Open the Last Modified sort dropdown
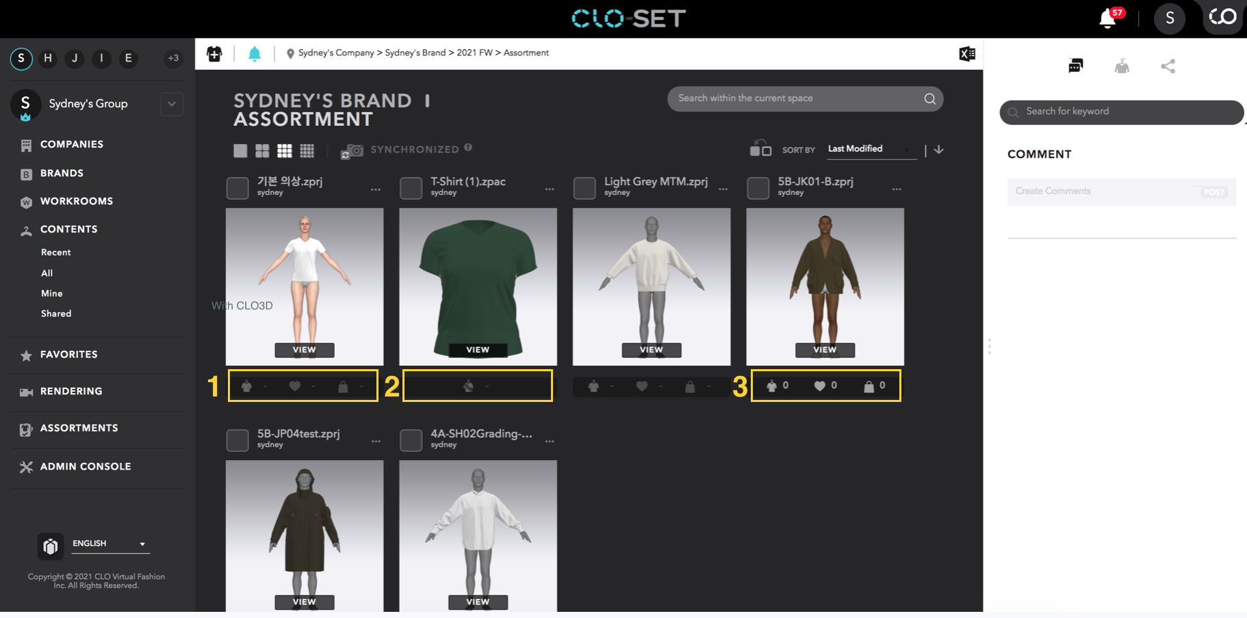 (871, 149)
